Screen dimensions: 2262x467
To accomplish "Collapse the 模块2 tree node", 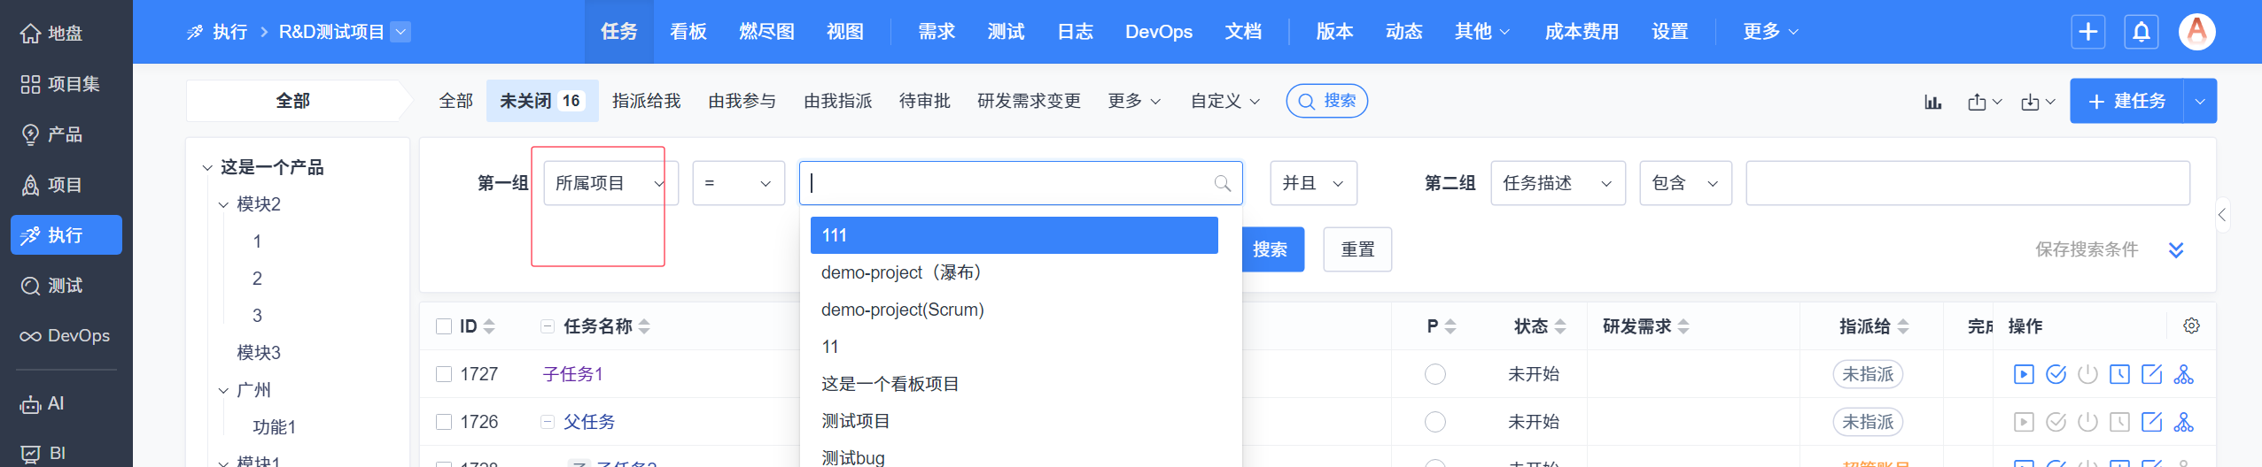I will [223, 205].
